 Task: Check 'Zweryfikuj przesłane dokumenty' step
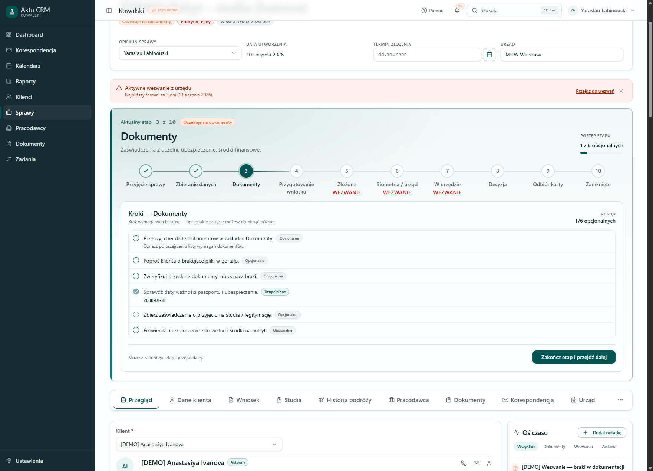coord(136,276)
